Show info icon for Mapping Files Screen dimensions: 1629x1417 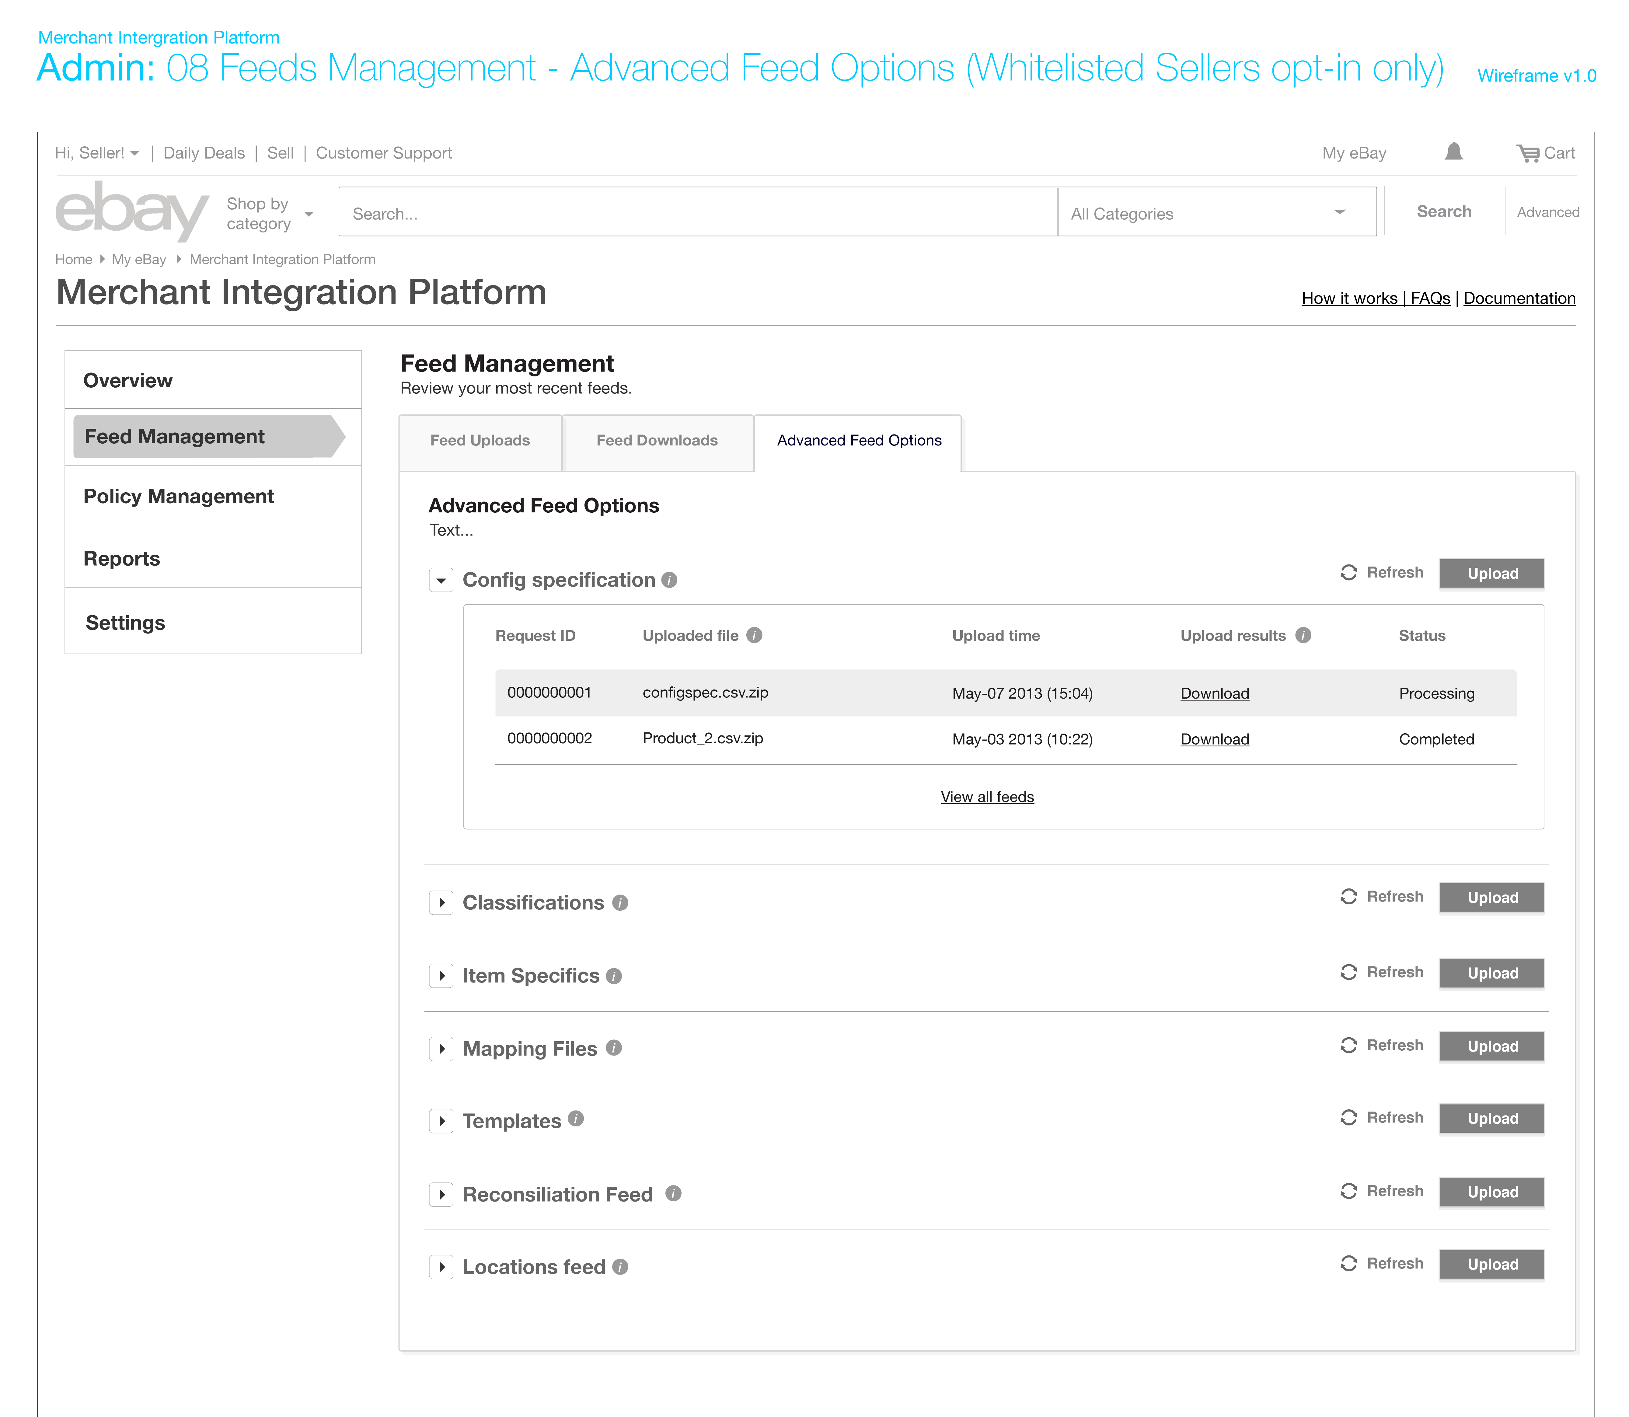[x=614, y=1048]
